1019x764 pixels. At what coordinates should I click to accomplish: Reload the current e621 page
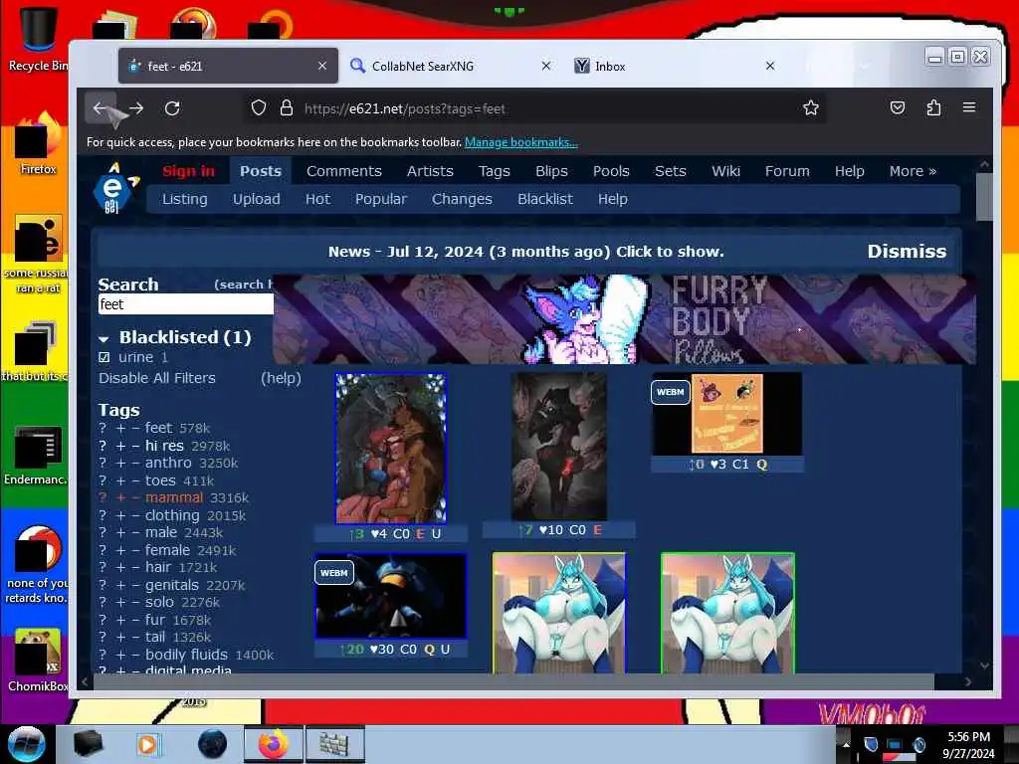pyautogui.click(x=172, y=107)
